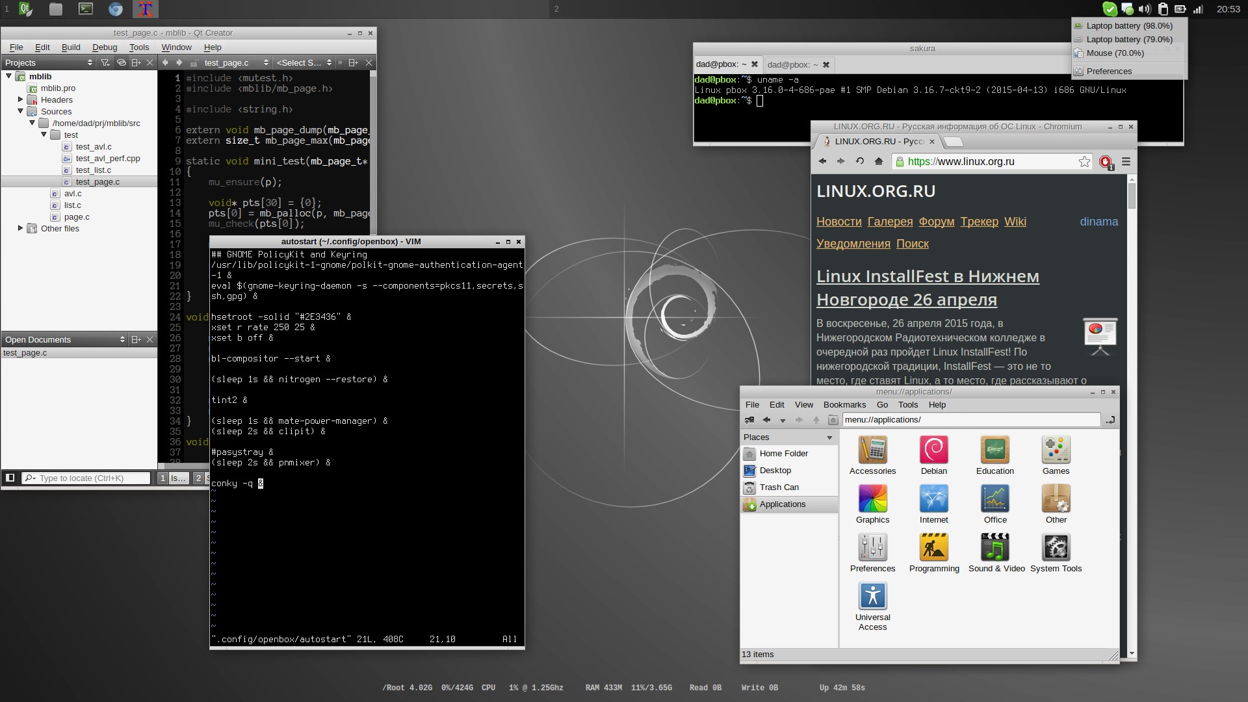This screenshot has width=1248, height=702.
Task: Click the Chromium icon in top panel
Action: (x=116, y=9)
